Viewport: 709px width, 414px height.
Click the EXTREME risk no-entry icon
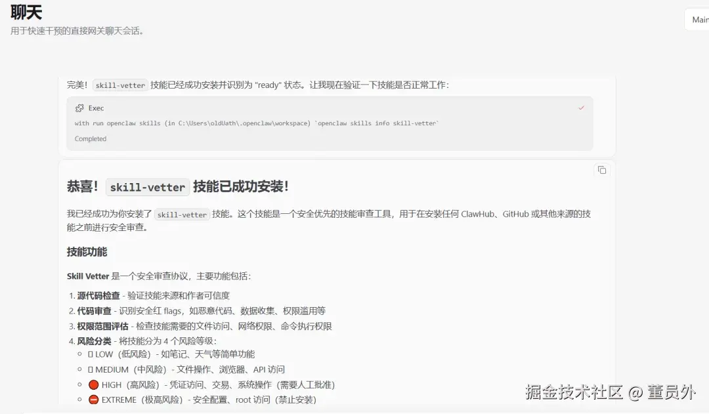coord(94,400)
